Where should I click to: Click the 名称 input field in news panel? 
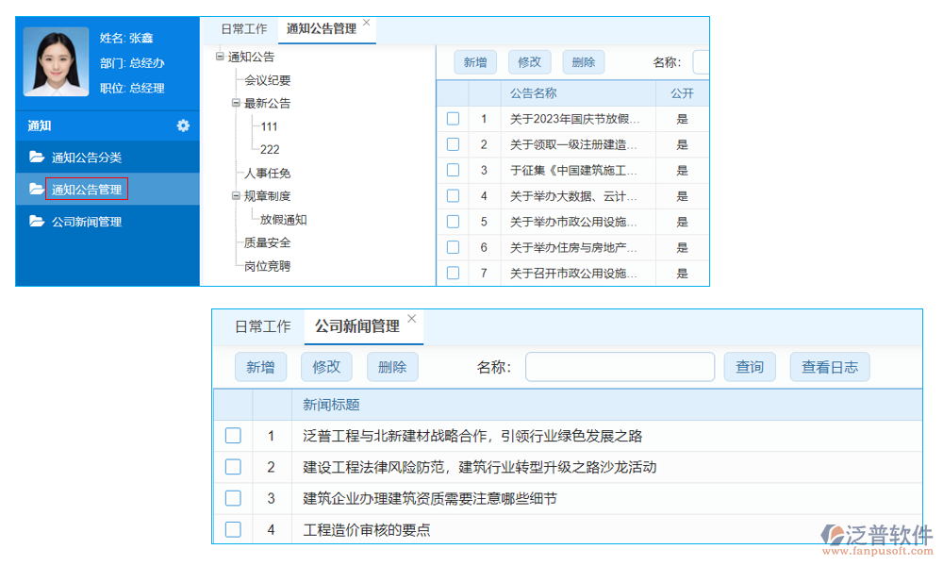(620, 366)
